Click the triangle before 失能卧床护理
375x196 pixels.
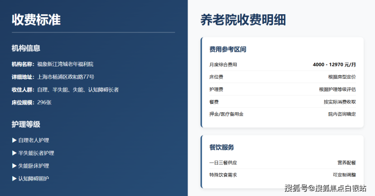tap(14, 166)
